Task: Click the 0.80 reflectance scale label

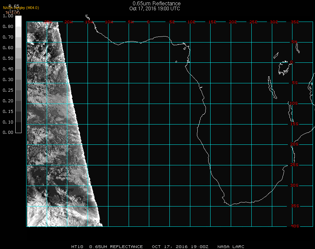Action: (8, 26)
